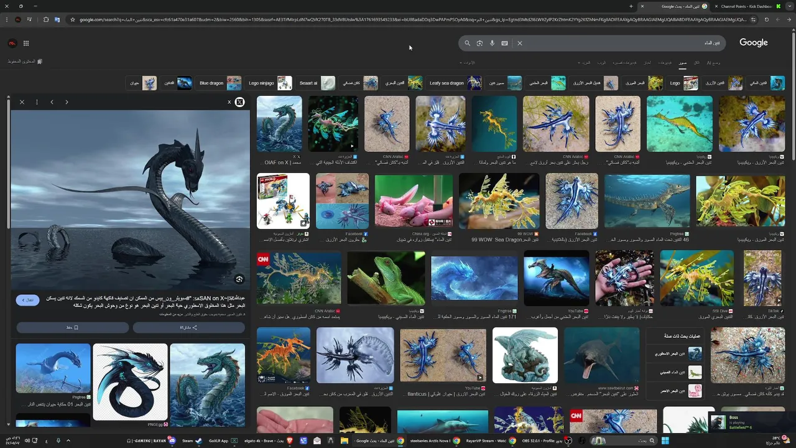Open the large sea dragon preview image
796x448 pixels.
(x=130, y=200)
